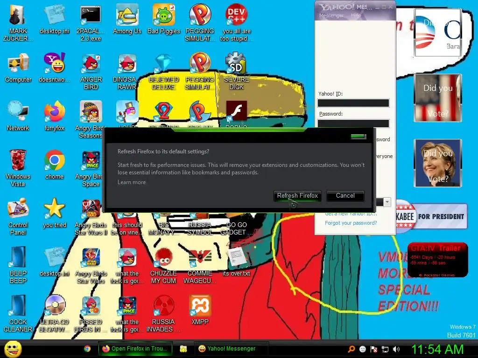The width and height of the screenshot is (478, 358).
Task: Click the volume speaker tray icon
Action: click(x=396, y=349)
